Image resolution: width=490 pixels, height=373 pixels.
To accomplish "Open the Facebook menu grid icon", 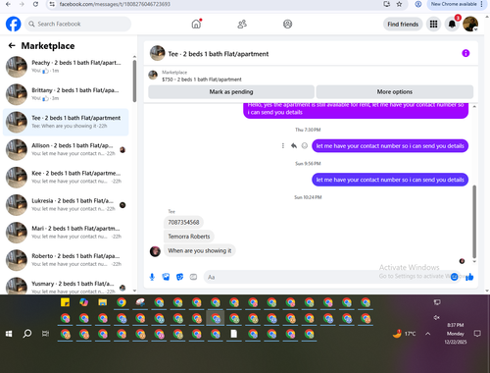I will (x=433, y=24).
